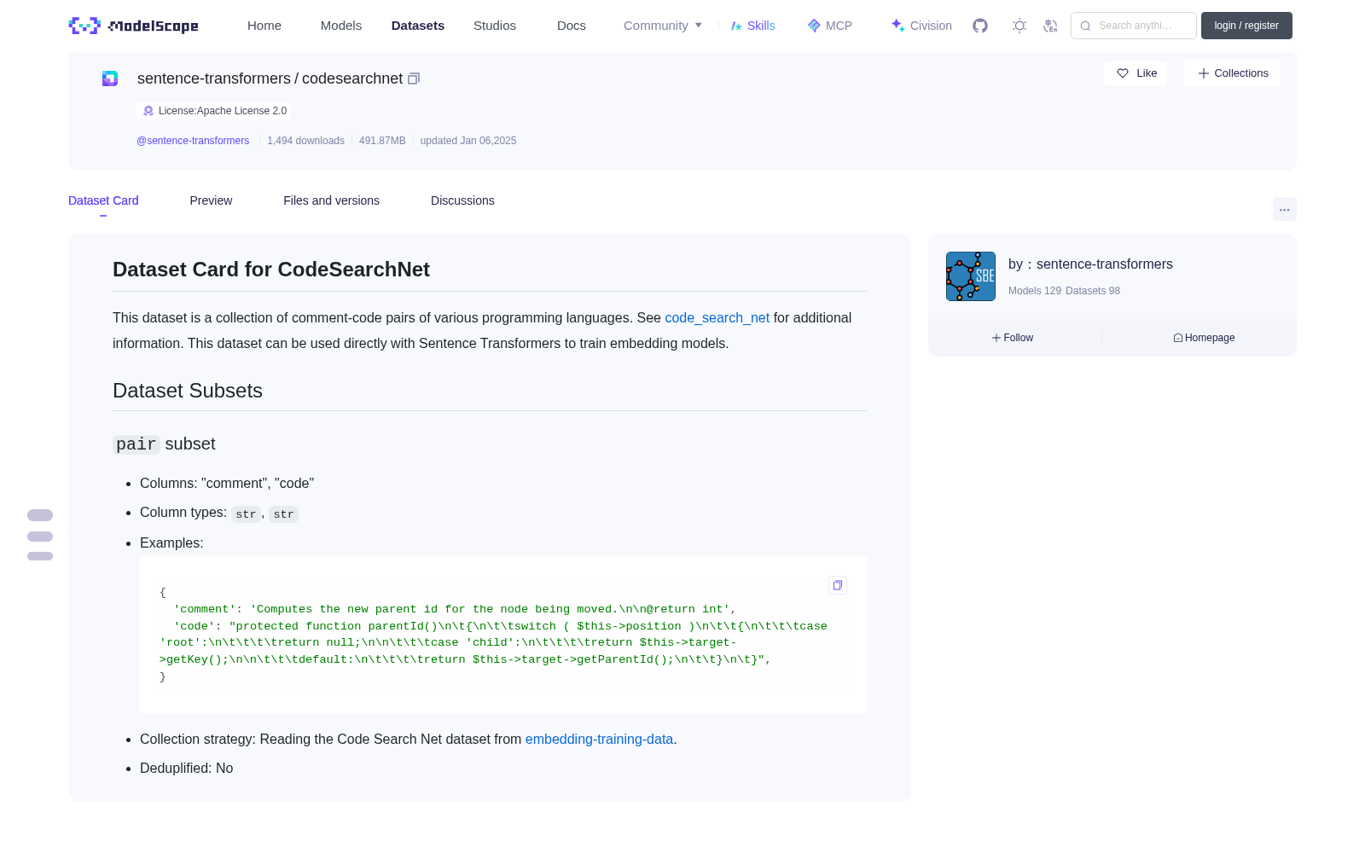Click the ModelScope logo
1365x853 pixels.
pos(134,26)
